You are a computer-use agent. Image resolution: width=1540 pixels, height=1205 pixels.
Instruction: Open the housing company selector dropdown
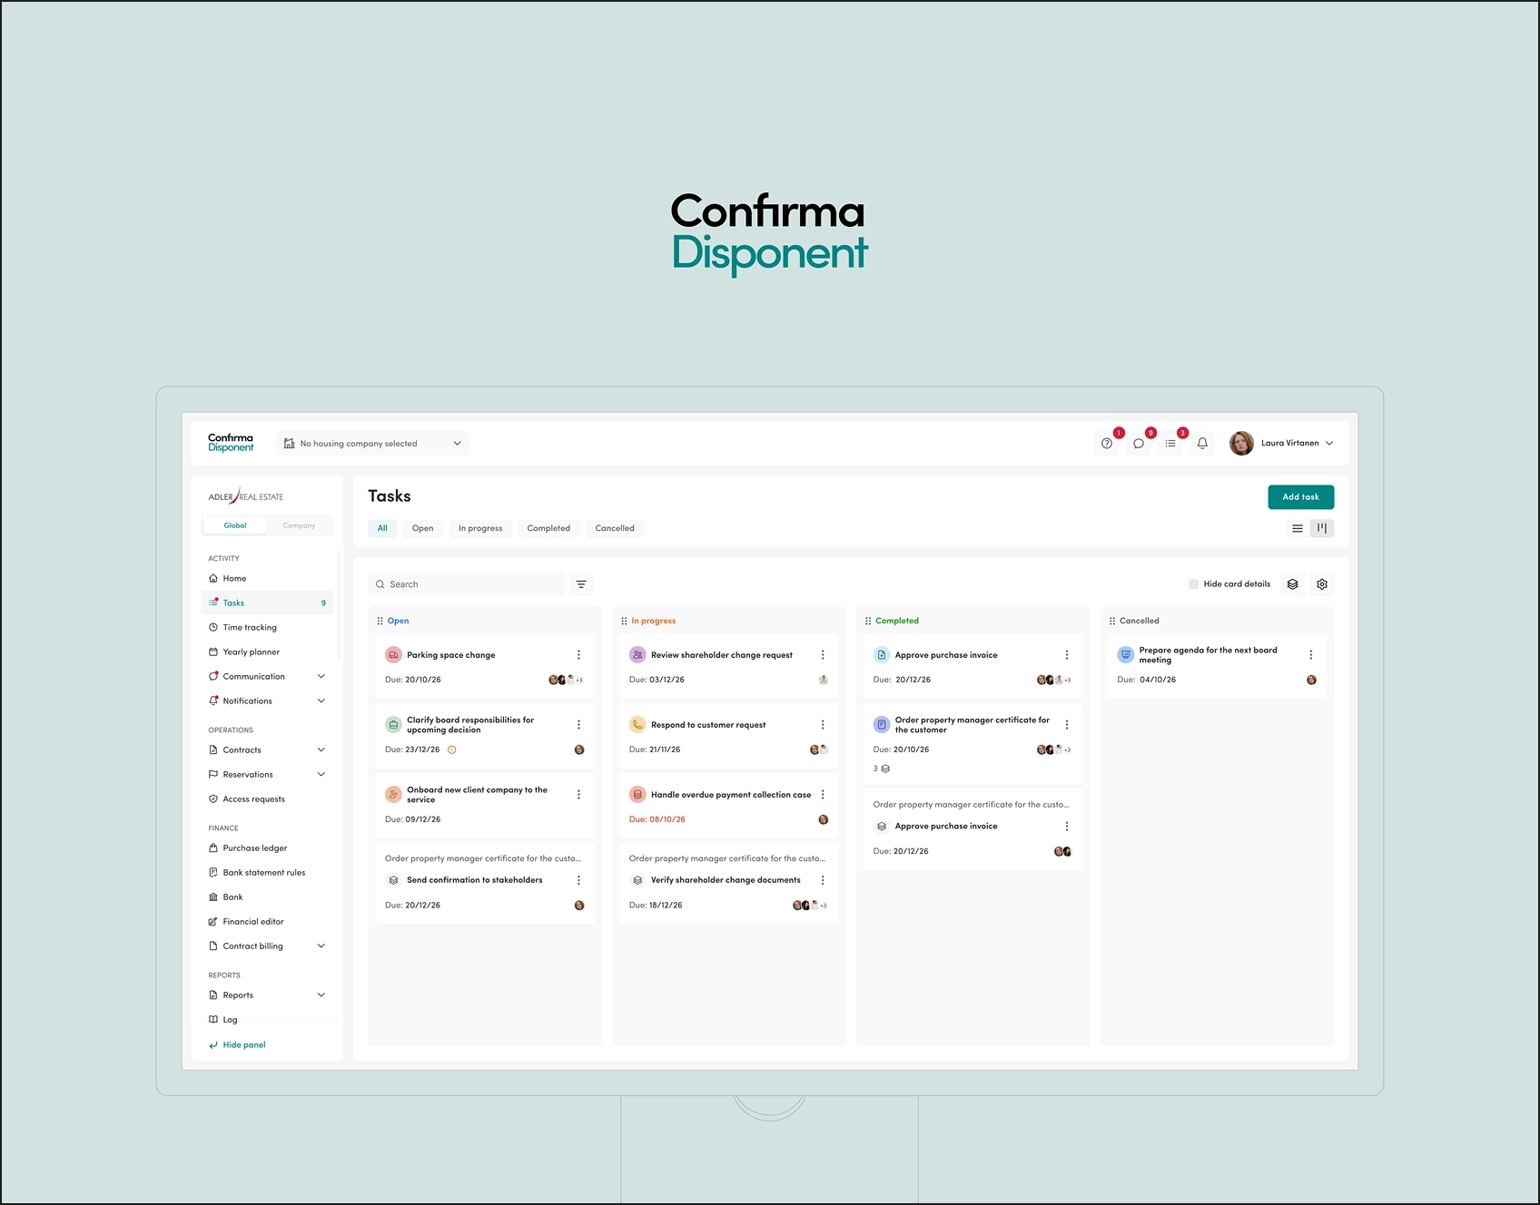pyautogui.click(x=373, y=444)
